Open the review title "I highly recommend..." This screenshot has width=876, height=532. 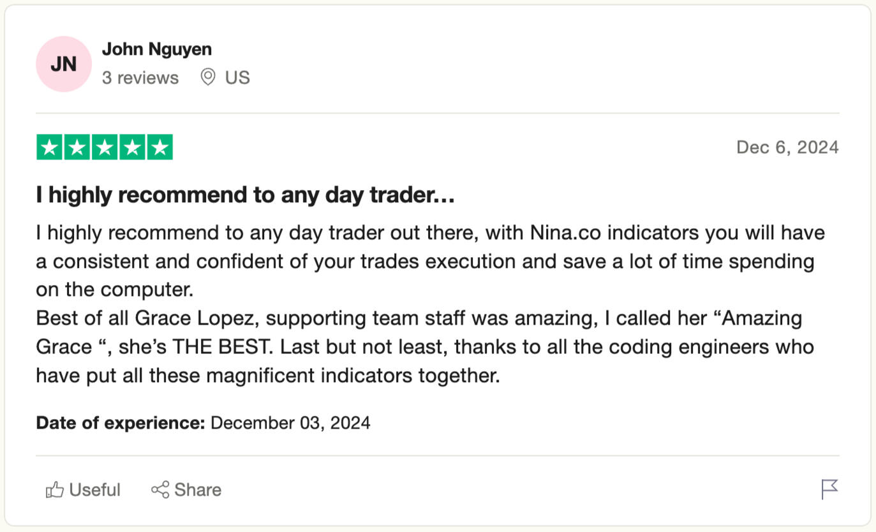(245, 195)
